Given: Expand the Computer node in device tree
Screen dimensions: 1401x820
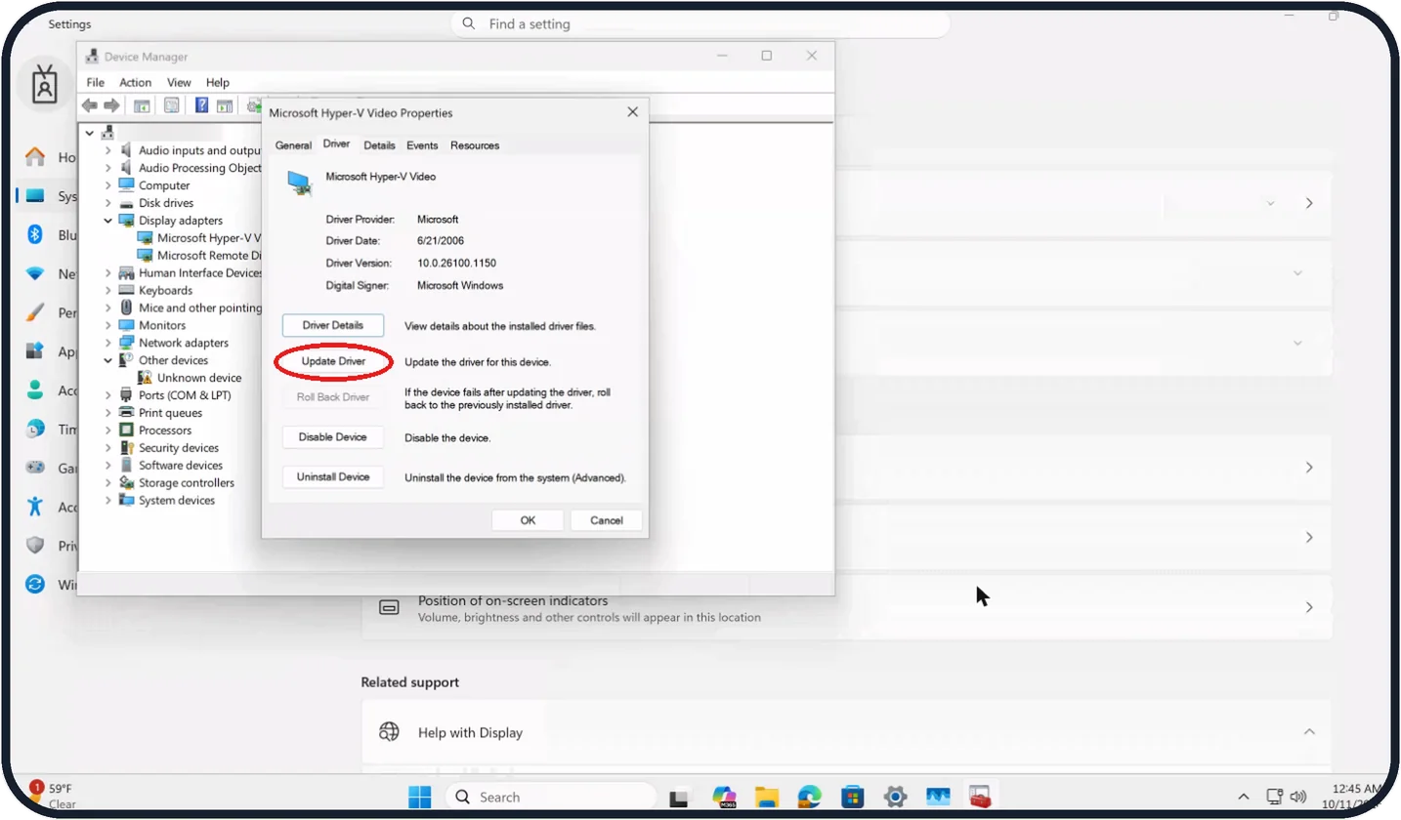Looking at the screenshot, I should tap(108, 185).
